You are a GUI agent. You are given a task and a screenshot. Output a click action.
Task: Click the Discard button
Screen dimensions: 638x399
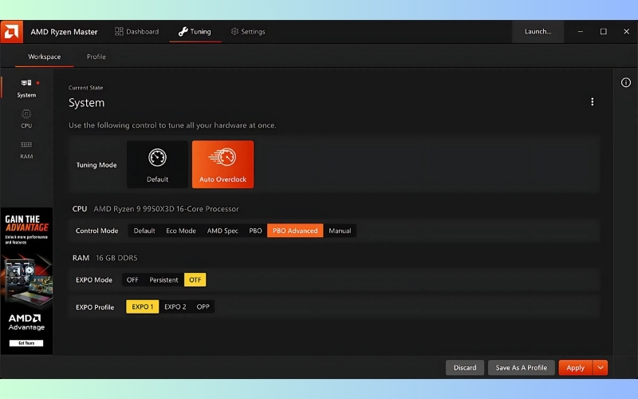pos(464,368)
